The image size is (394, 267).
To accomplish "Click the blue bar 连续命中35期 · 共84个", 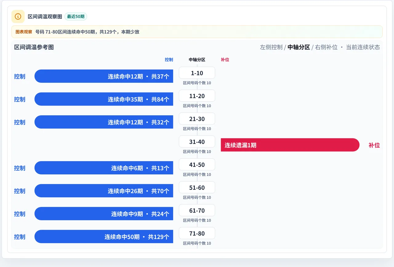I will pos(104,99).
